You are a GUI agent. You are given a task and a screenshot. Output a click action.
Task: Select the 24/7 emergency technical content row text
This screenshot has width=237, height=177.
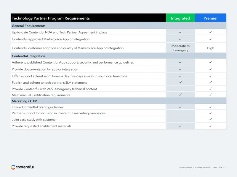pyautogui.click(x=54, y=89)
